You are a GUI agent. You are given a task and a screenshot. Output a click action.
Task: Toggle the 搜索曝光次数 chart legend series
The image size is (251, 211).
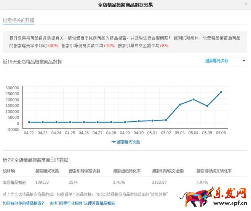[126, 142]
